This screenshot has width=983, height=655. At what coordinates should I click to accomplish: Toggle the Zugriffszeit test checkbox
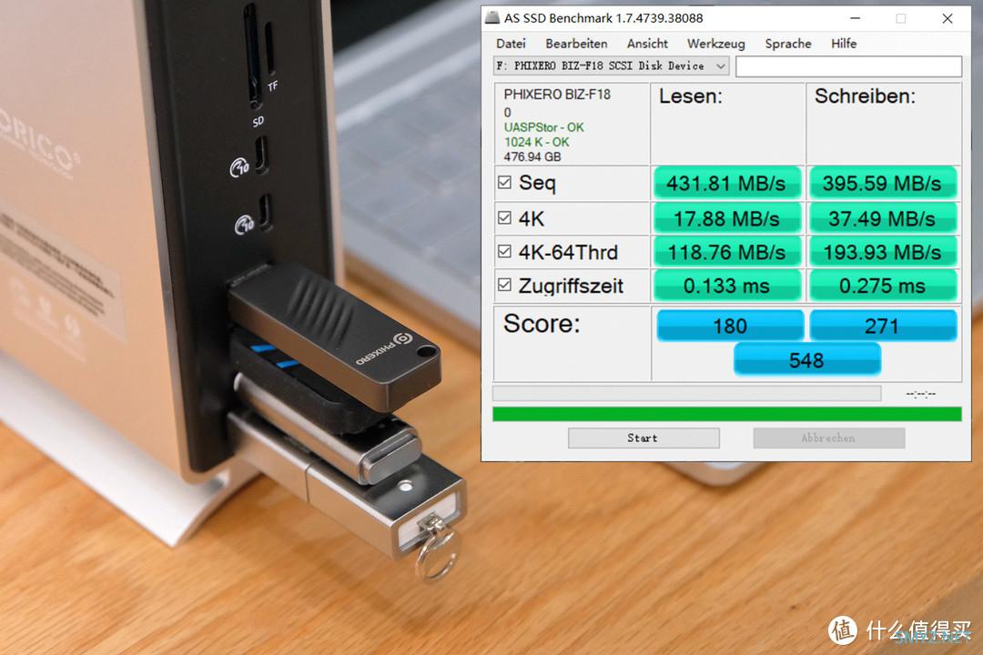504,285
